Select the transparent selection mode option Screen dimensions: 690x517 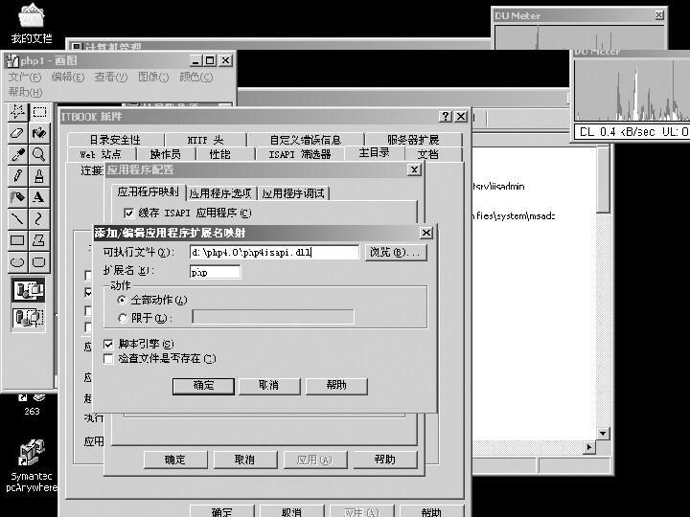[29, 318]
